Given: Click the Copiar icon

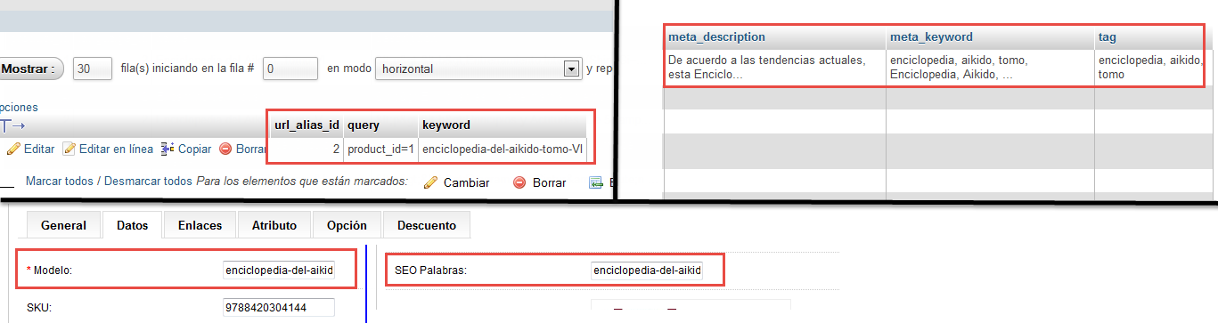Looking at the screenshot, I should [167, 149].
